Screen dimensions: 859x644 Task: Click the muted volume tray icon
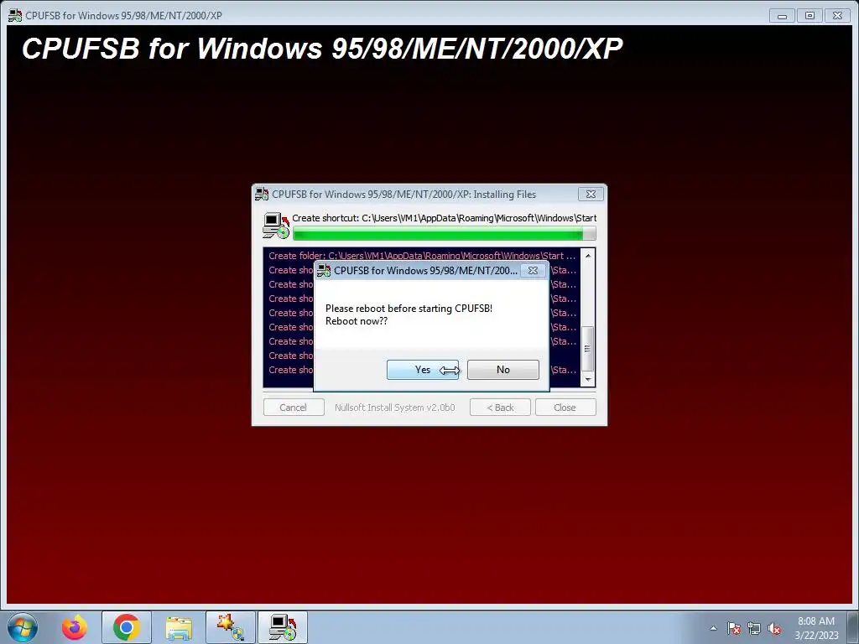pos(774,628)
